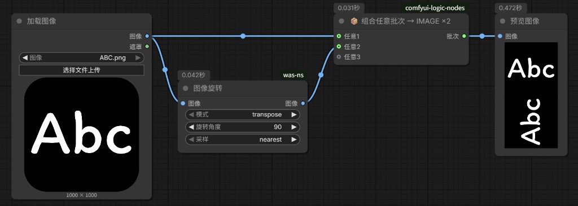Image resolution: width=578 pixels, height=206 pixels.
Task: Click the was-ns badge
Action: click(x=294, y=75)
